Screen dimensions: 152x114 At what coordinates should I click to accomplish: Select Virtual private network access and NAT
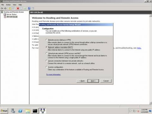(47, 53)
